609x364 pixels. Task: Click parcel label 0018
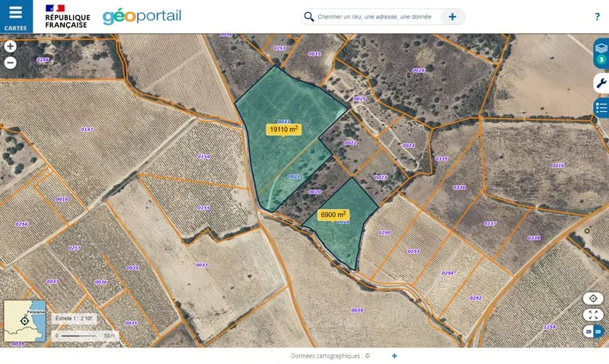62,199
